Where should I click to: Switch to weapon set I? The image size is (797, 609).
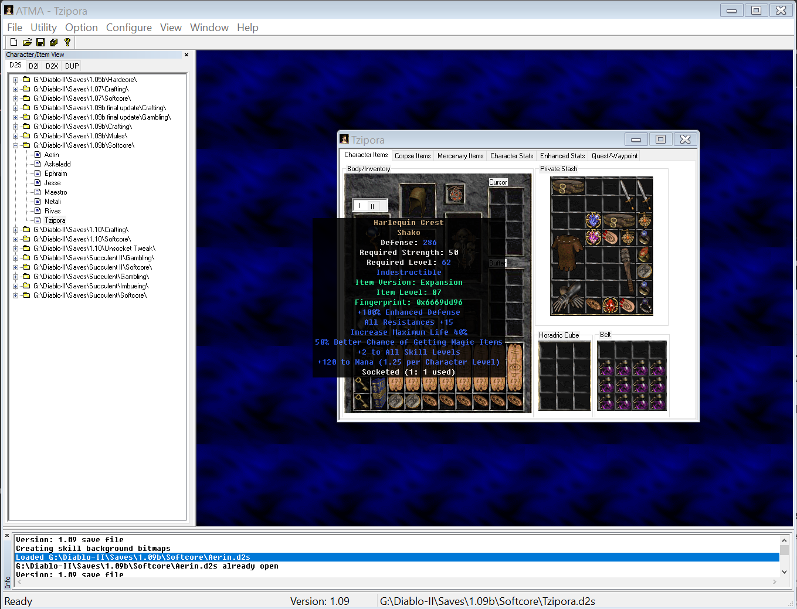[360, 206]
